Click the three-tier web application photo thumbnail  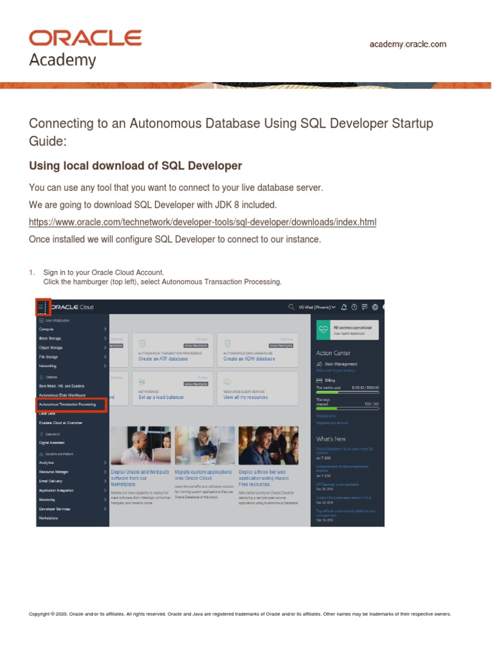tap(268, 446)
